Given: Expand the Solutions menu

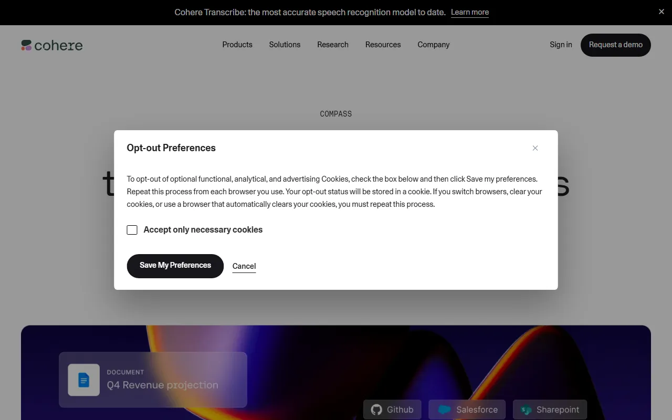Looking at the screenshot, I should [285, 45].
